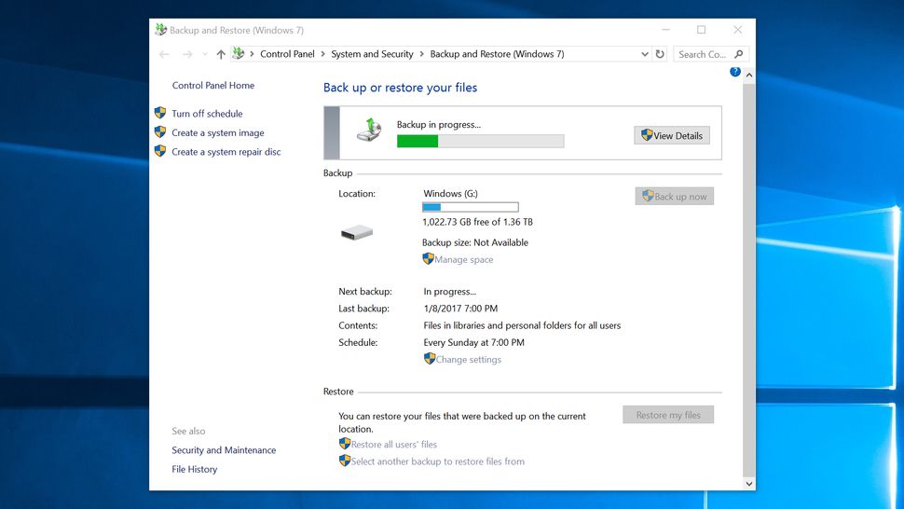Select the Windows (G:) location text

450,194
